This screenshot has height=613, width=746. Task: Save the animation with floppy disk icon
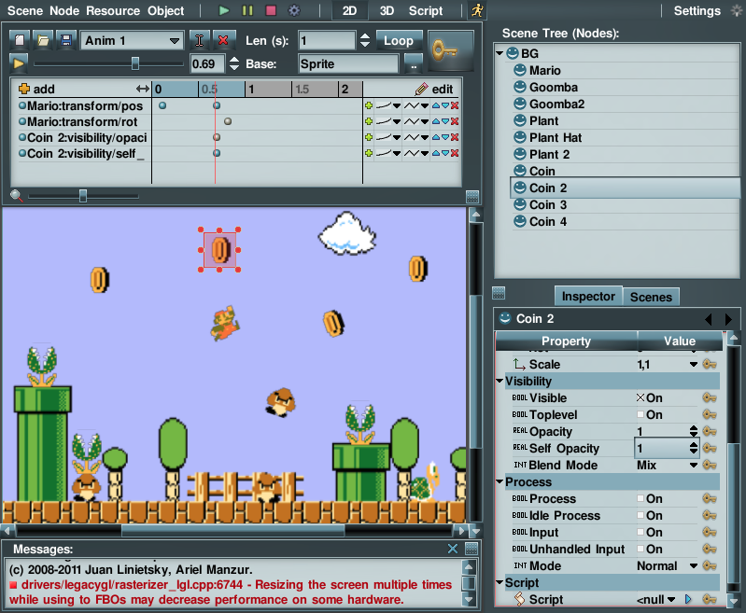66,40
